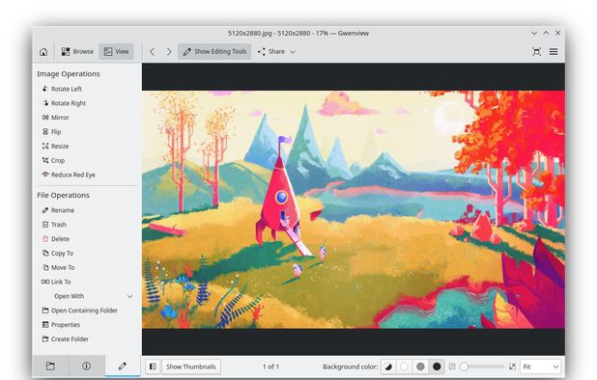Enter fullscreen mode
The image size is (597, 380).
(x=537, y=52)
